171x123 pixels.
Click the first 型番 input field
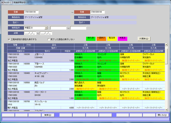[x=31, y=12]
